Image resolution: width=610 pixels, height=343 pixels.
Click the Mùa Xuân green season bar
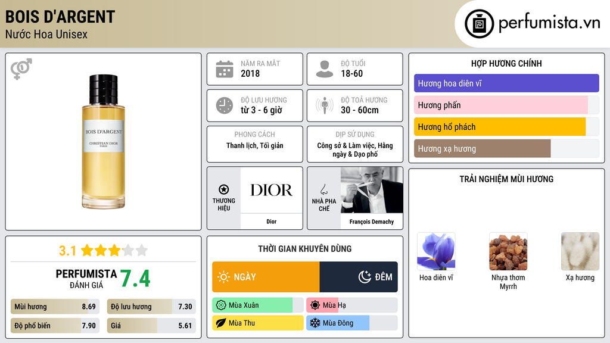[253, 305]
